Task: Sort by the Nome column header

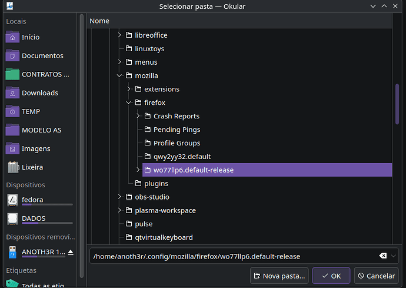Action: (x=239, y=21)
